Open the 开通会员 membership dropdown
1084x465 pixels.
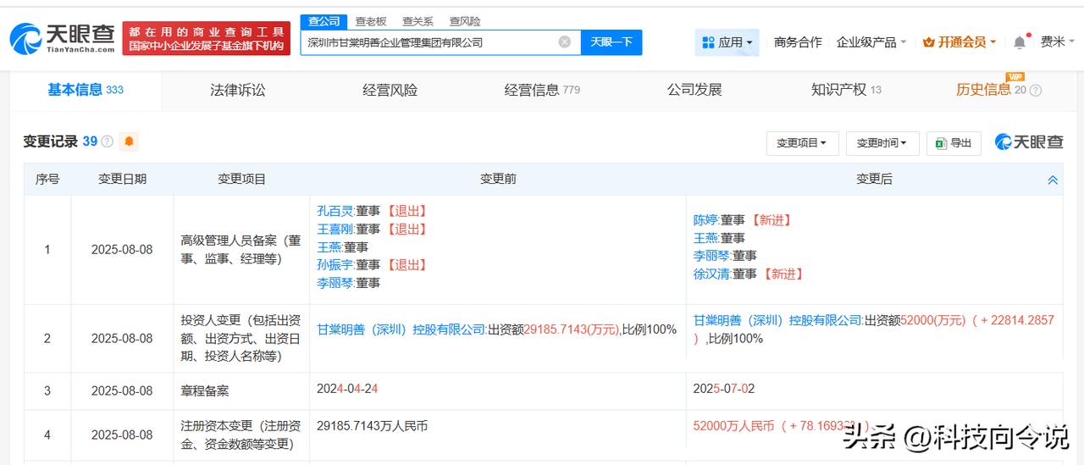(x=960, y=42)
